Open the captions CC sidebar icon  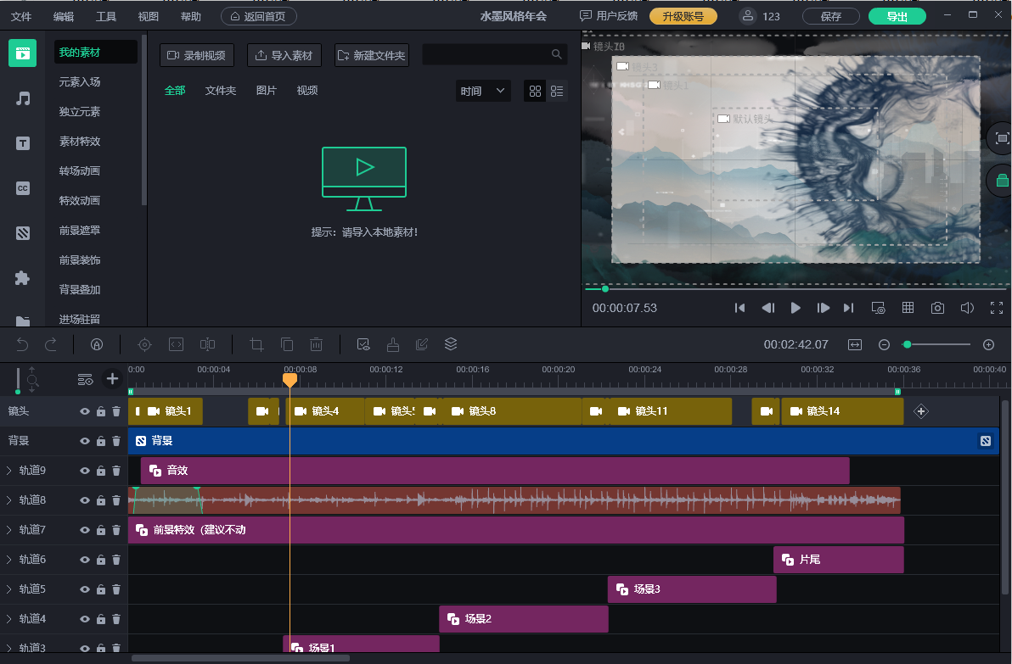click(23, 188)
